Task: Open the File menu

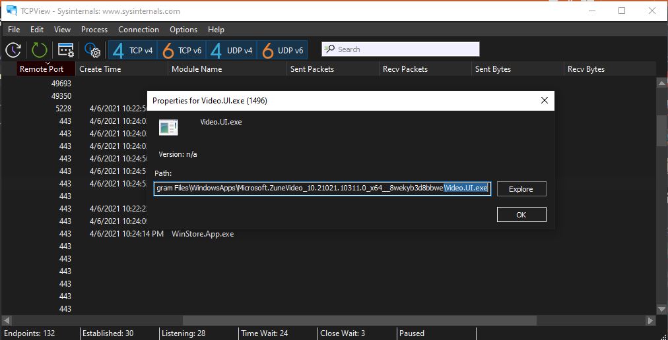Action: pyautogui.click(x=14, y=30)
